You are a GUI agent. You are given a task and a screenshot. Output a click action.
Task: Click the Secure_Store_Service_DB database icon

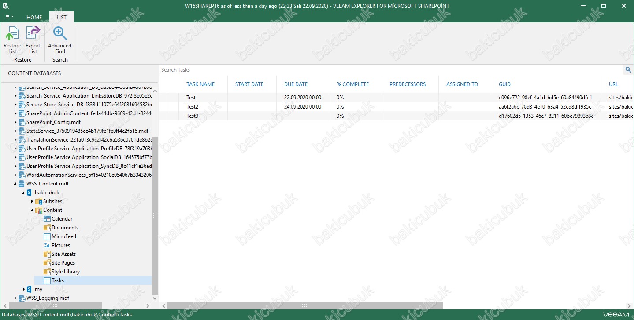coord(22,105)
